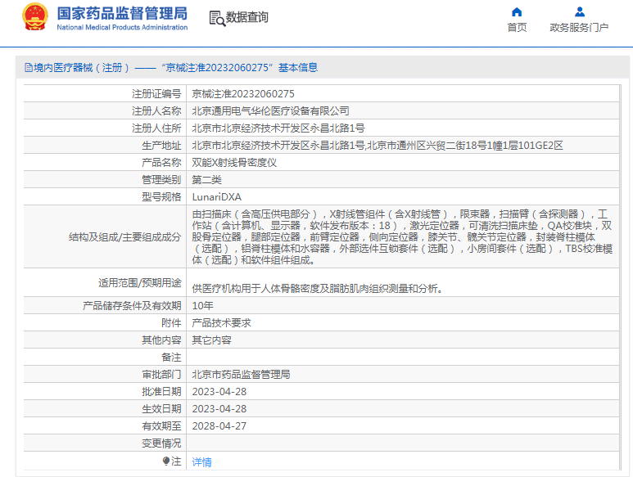Select the 10年 validity value
The width and height of the screenshot is (633, 477).
pos(202,306)
